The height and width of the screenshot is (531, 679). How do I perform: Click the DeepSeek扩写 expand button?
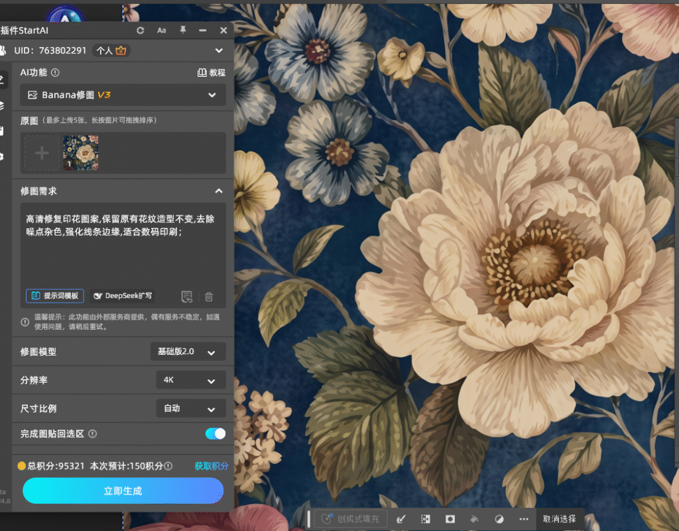click(x=123, y=296)
